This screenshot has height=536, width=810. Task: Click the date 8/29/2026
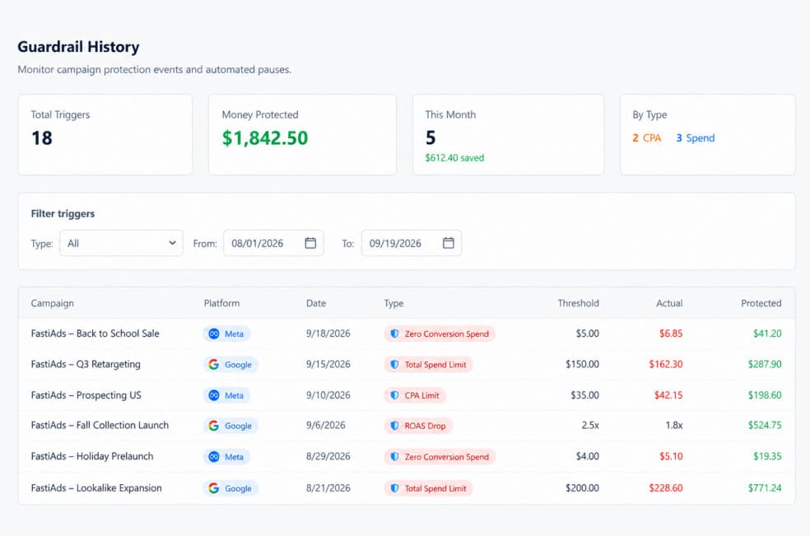click(328, 456)
